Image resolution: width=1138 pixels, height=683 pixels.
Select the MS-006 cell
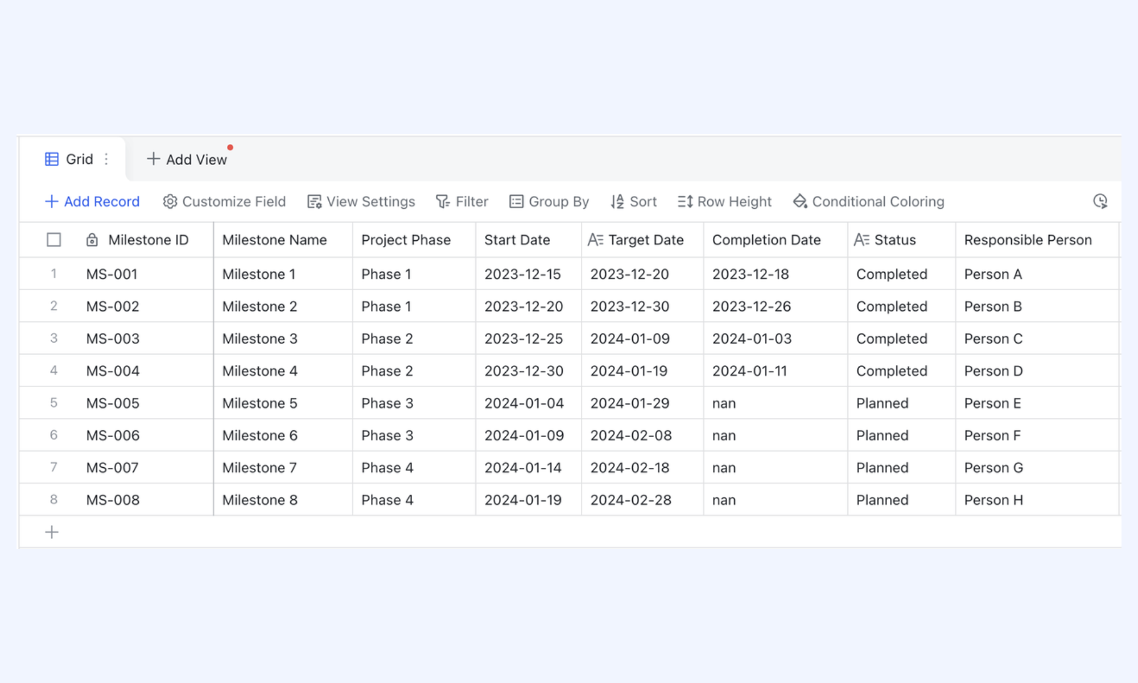(145, 435)
